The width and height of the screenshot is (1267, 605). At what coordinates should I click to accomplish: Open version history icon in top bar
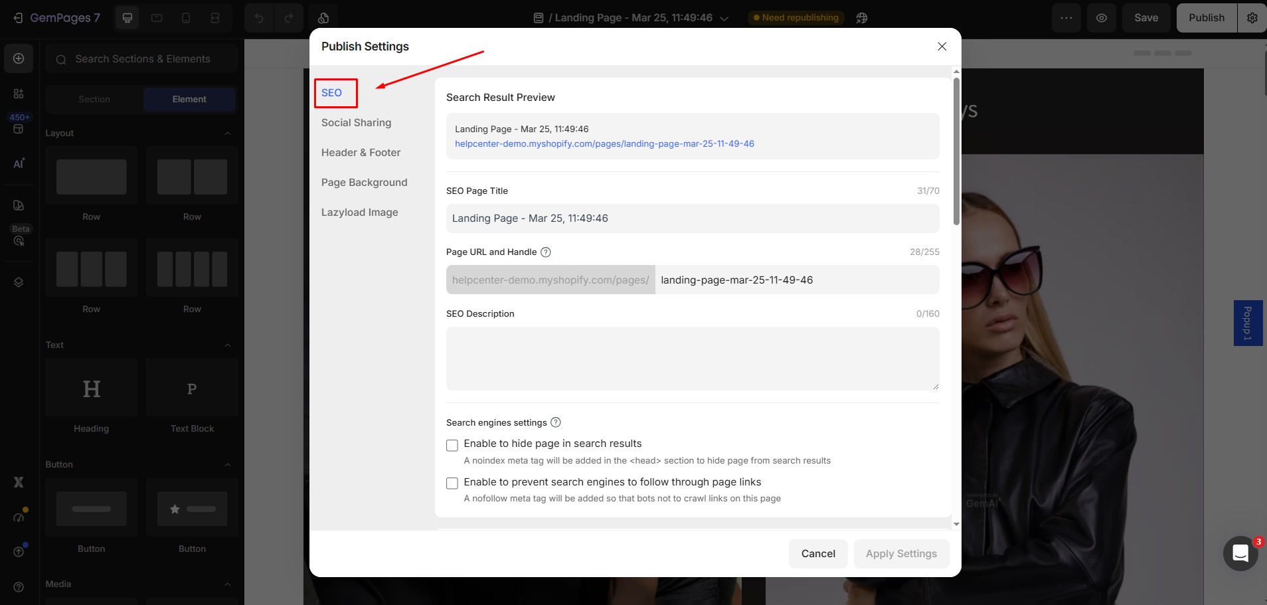click(323, 18)
